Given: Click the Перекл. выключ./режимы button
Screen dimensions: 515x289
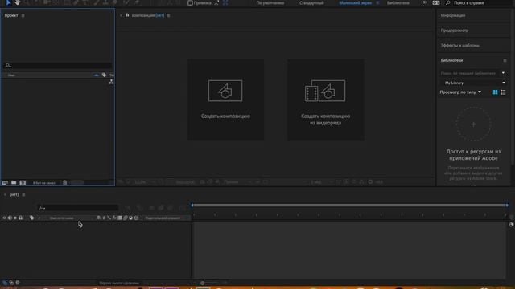Looking at the screenshot, I should [119, 283].
